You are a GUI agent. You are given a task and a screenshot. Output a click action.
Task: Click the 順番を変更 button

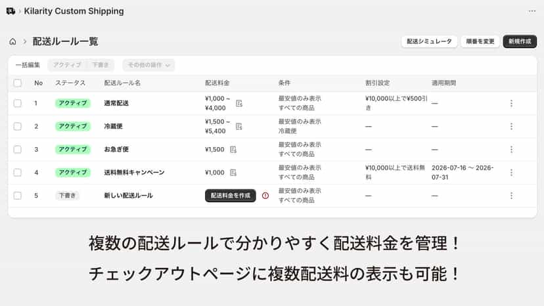[480, 41]
